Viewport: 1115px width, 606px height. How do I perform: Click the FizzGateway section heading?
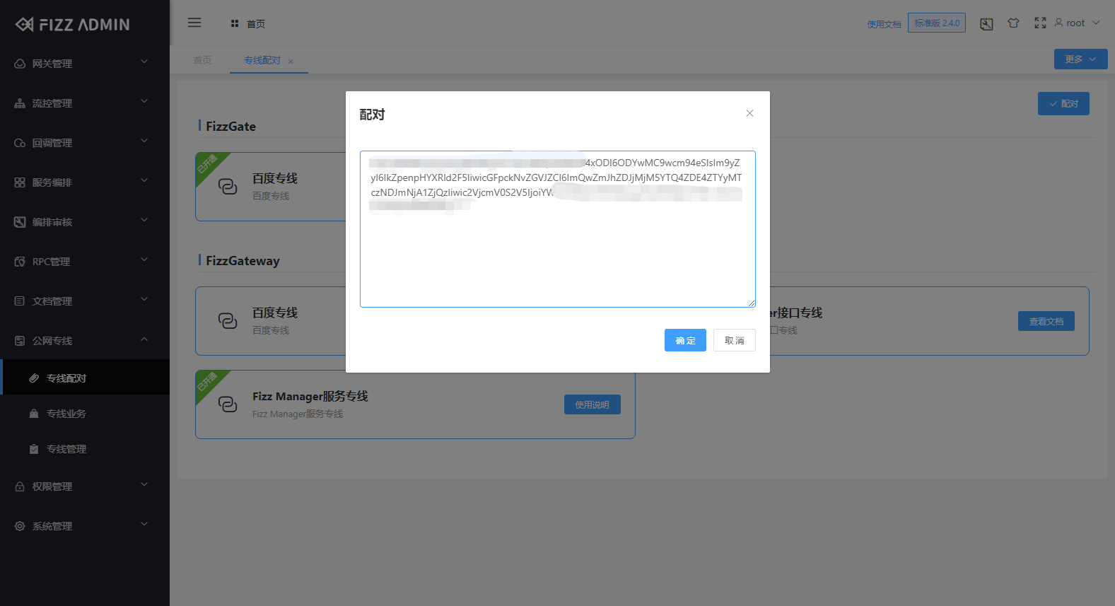[x=243, y=261]
